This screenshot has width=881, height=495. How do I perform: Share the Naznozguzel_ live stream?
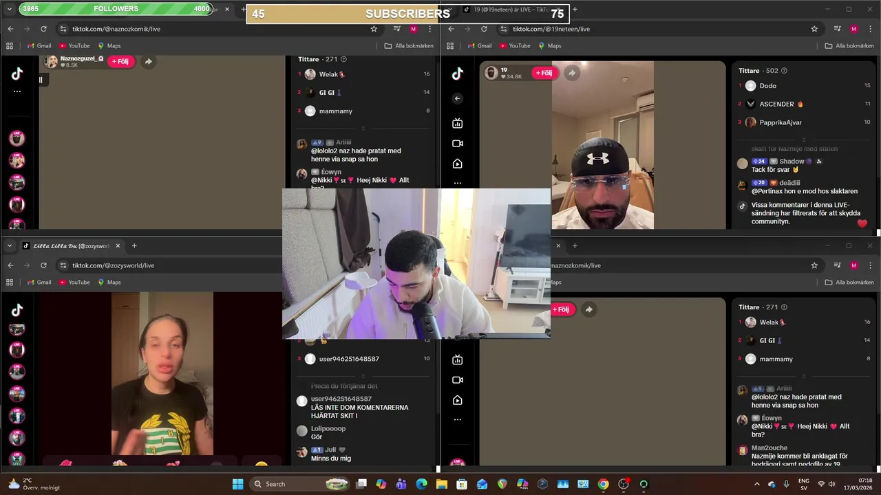(x=148, y=61)
